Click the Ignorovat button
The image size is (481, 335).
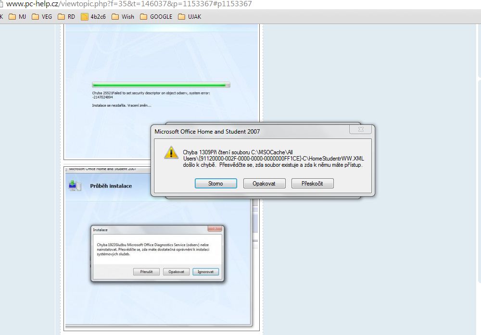coord(205,272)
